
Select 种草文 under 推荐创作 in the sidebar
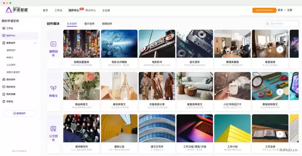pyautogui.click(x=10, y=57)
